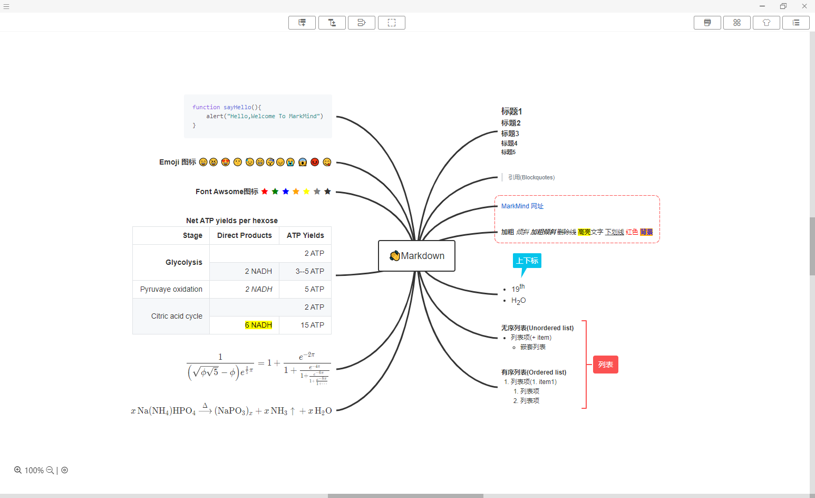Click the black star icon
815x498 pixels.
(327, 191)
